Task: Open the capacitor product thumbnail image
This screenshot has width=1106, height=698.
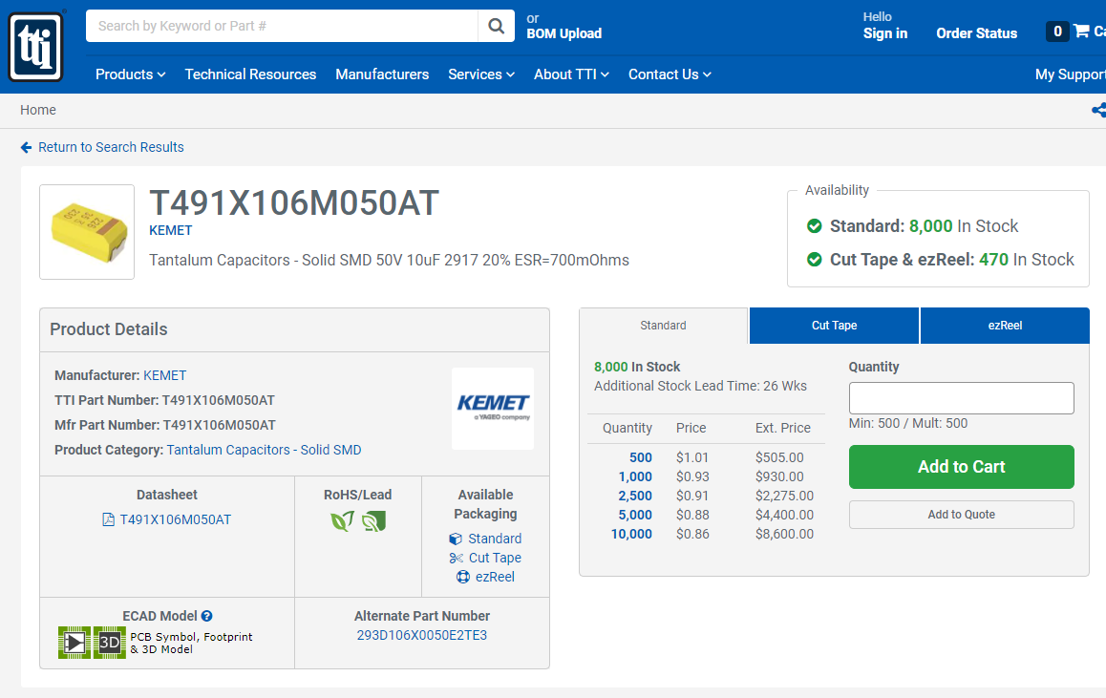Action: 87,232
